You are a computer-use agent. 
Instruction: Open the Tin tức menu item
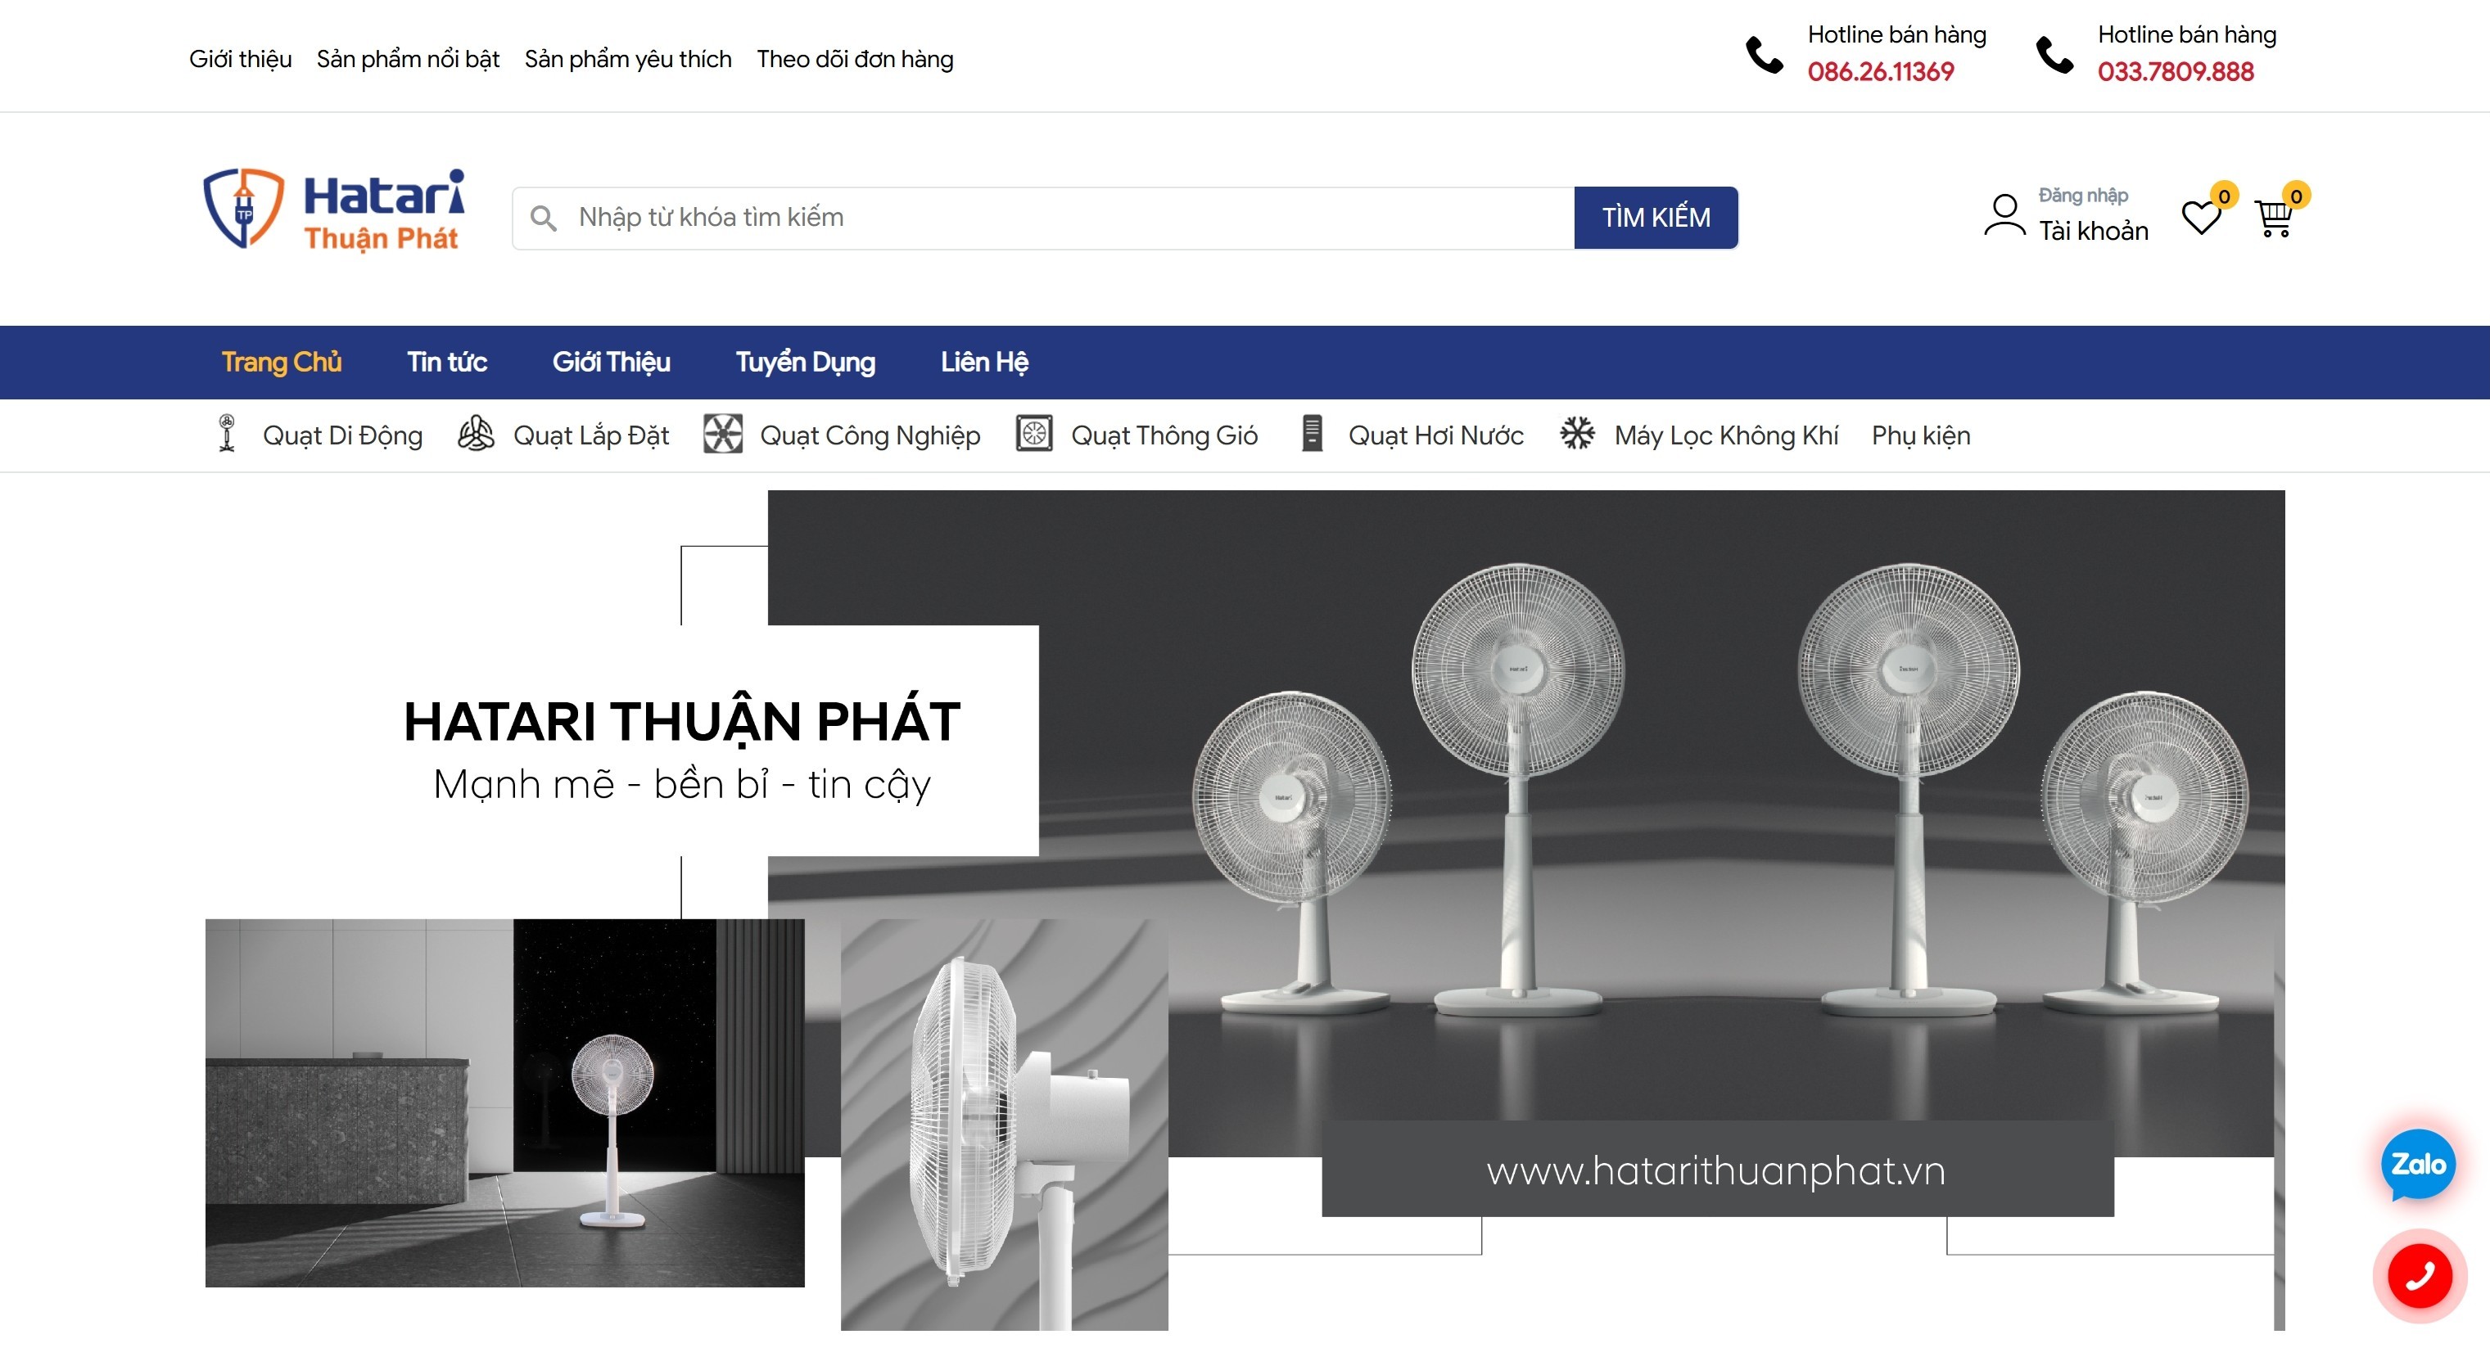point(448,363)
